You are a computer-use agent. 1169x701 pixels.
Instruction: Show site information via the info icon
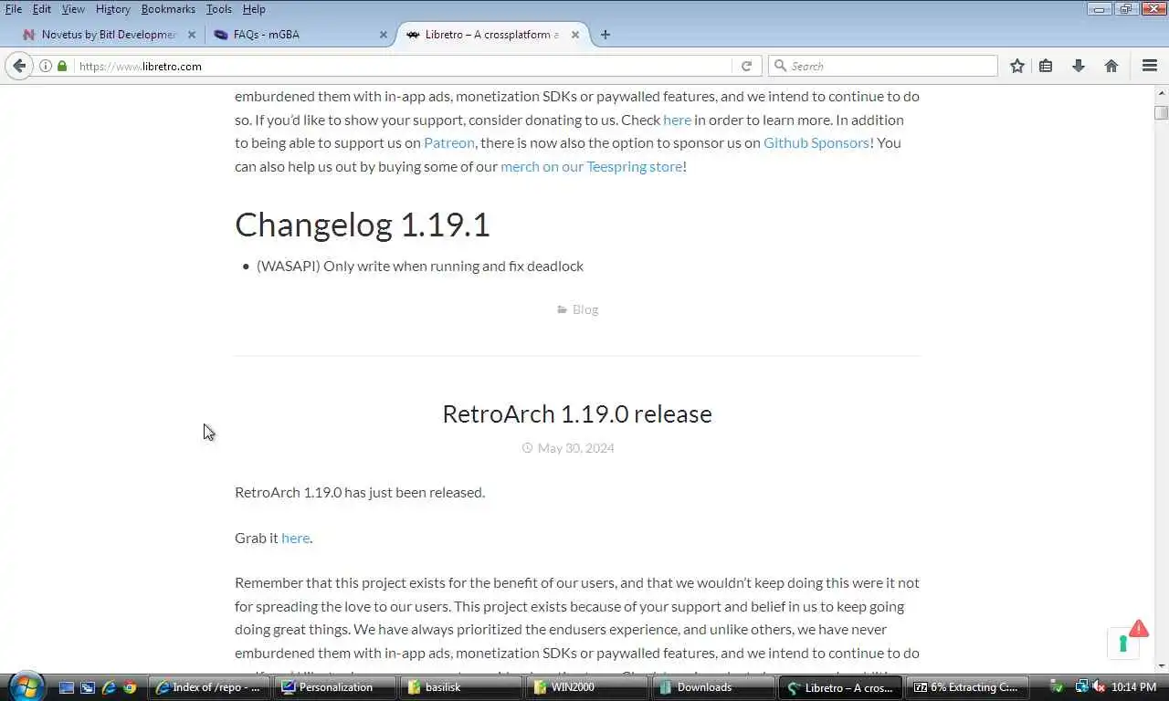pos(46,66)
